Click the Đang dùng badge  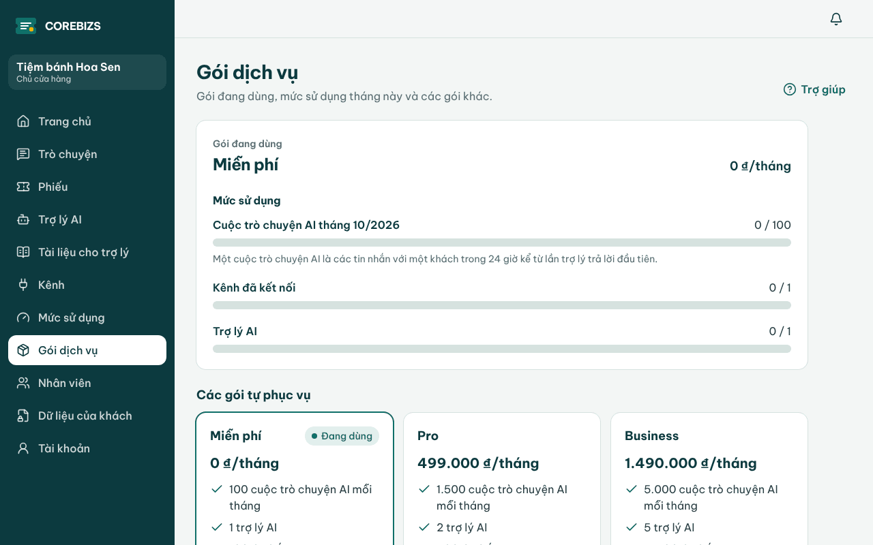click(342, 436)
